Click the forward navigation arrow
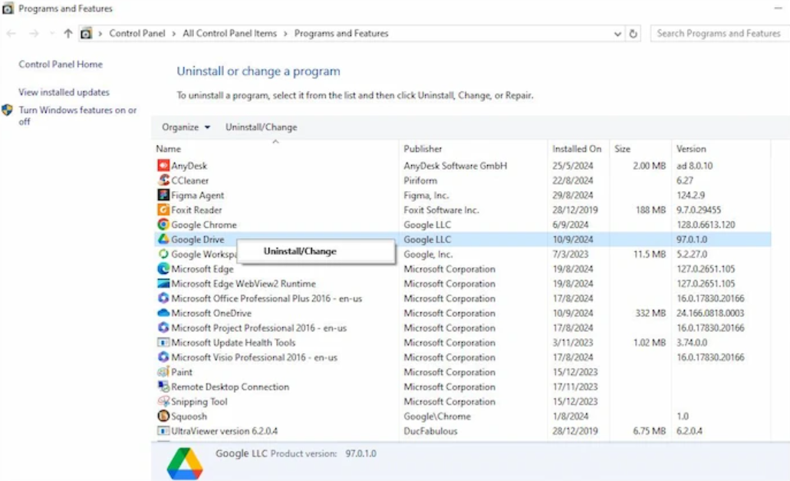 pyautogui.click(x=34, y=34)
